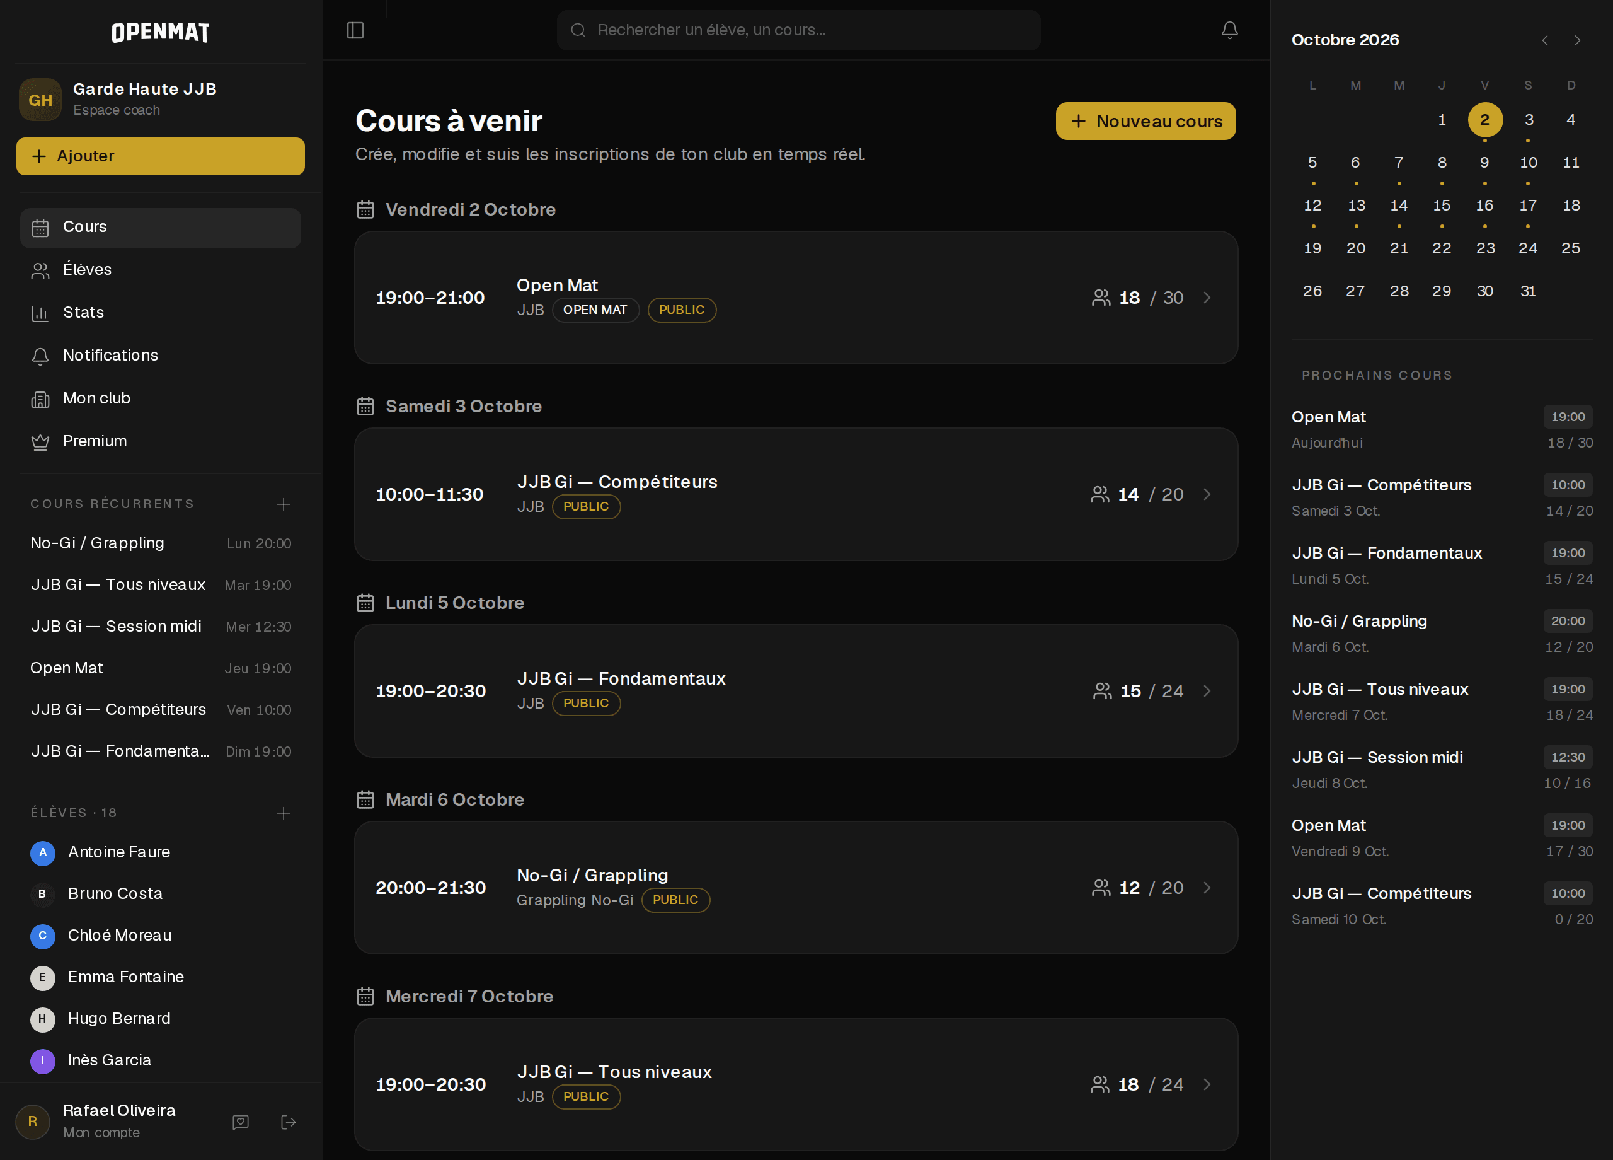Click calendar icon beside Vendredi 2 Octobre
1613x1160 pixels.
tap(365, 210)
